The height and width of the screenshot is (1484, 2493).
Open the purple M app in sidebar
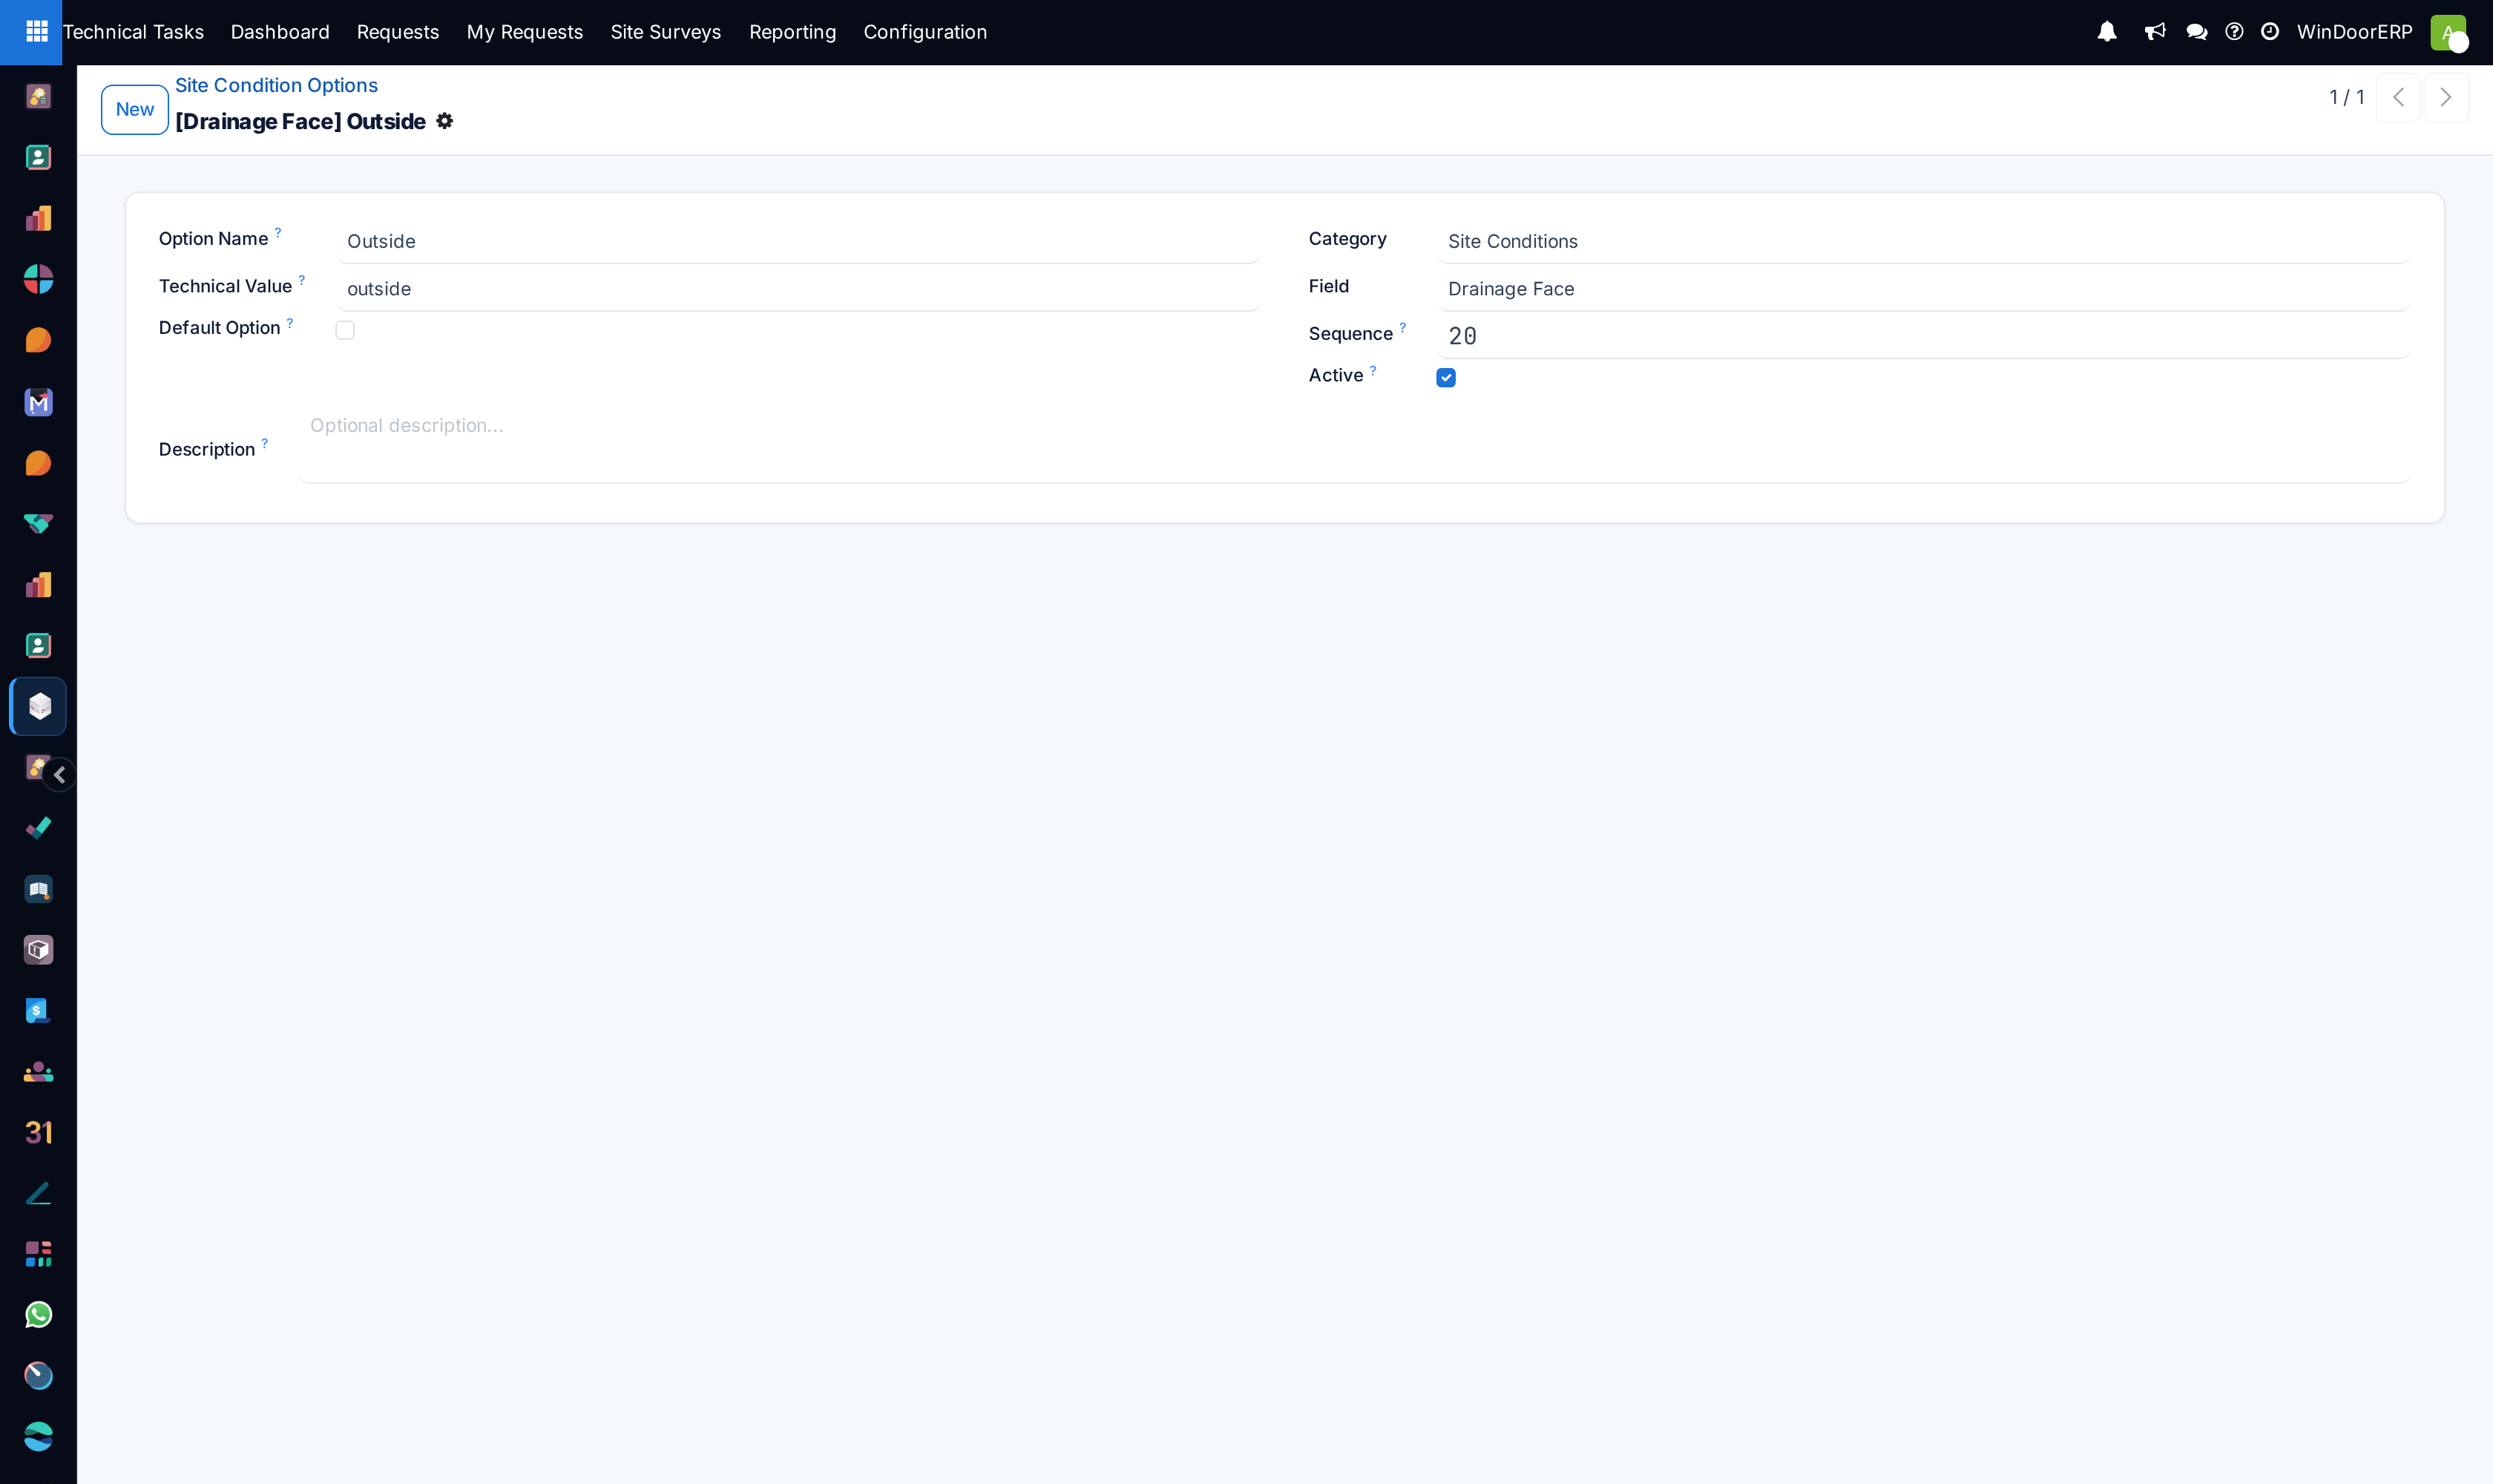(x=38, y=402)
